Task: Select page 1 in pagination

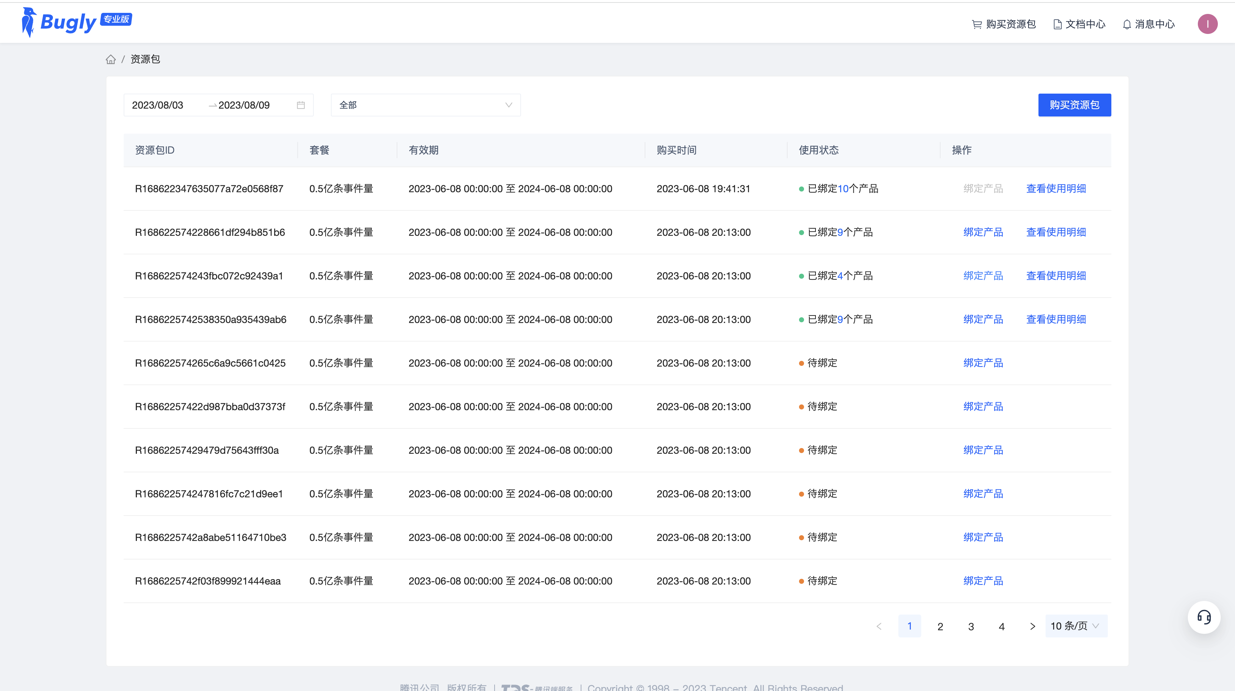Action: pos(909,626)
